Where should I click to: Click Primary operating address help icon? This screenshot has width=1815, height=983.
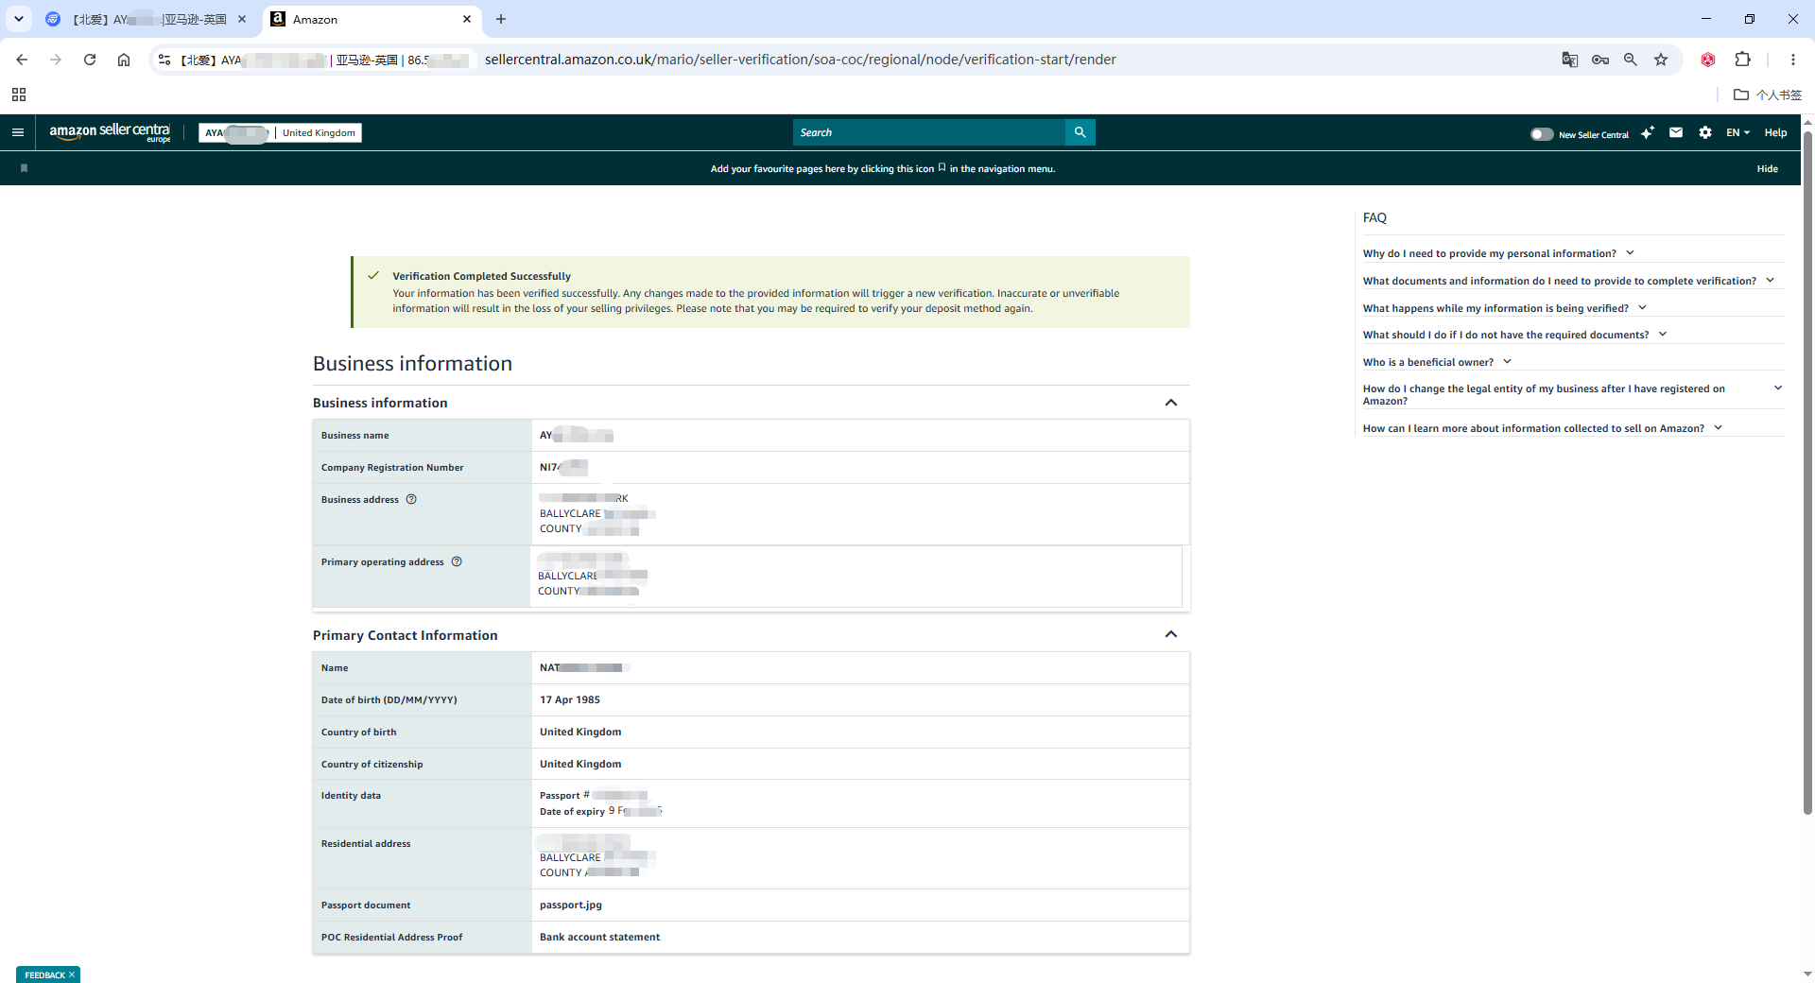[x=457, y=561]
